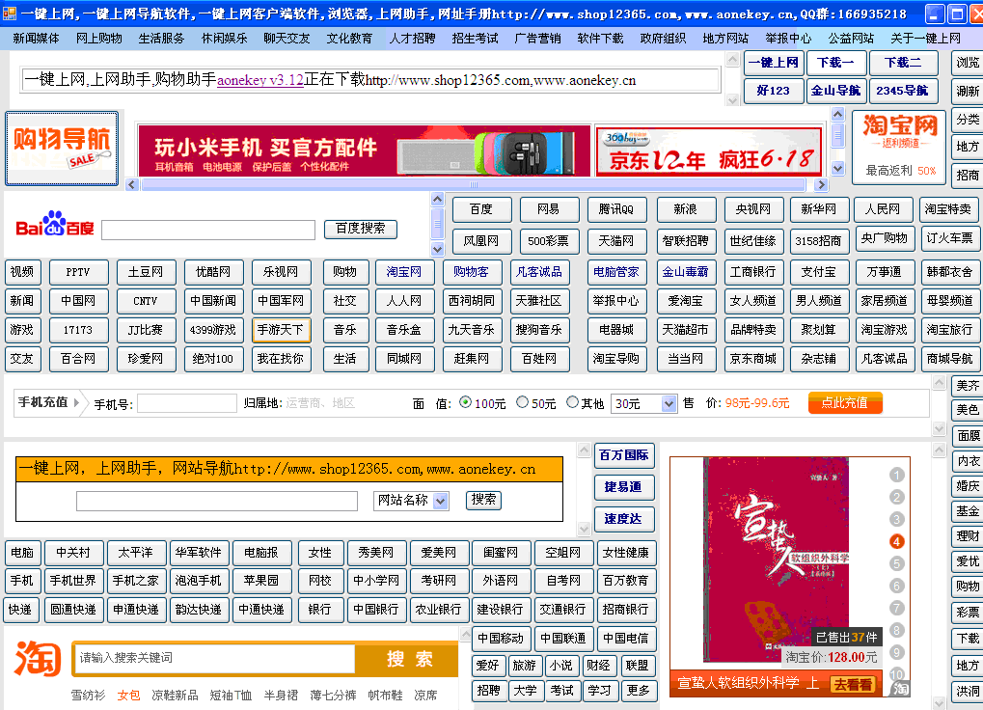Click the orange 点此充值 button
The width and height of the screenshot is (983, 710).
(845, 402)
